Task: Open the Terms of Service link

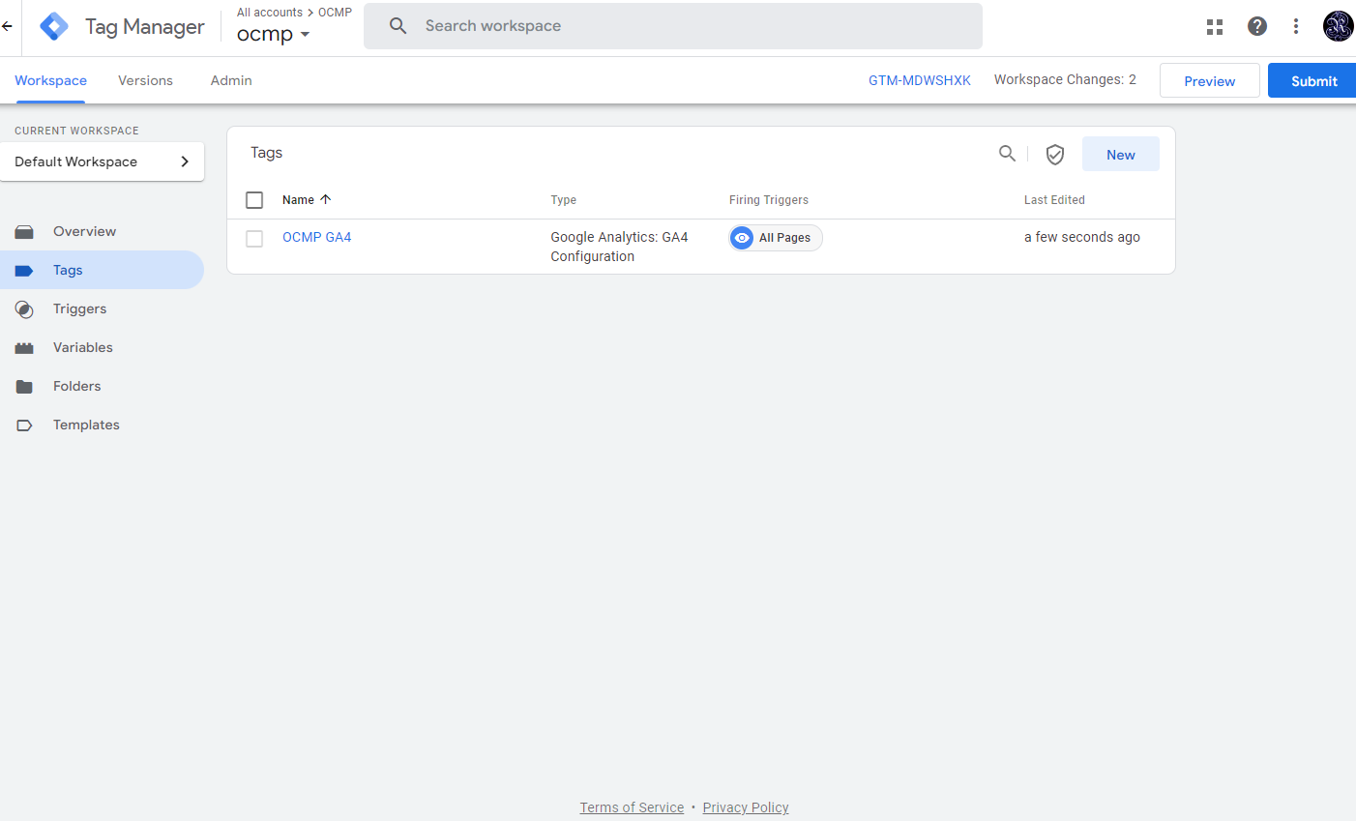Action: (x=632, y=807)
